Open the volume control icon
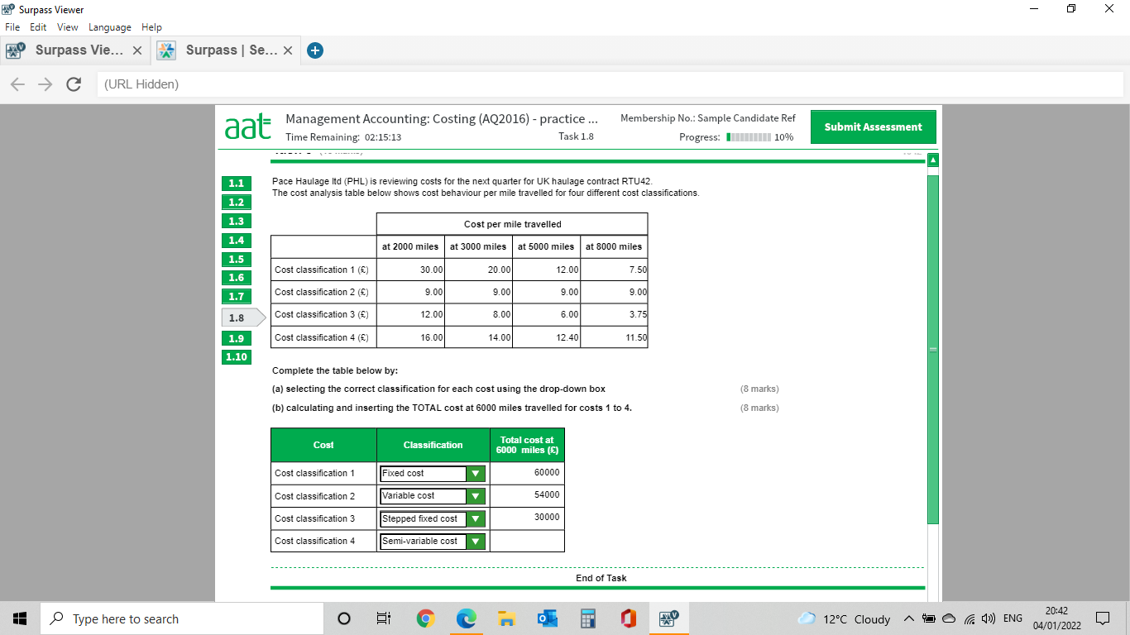 (989, 618)
